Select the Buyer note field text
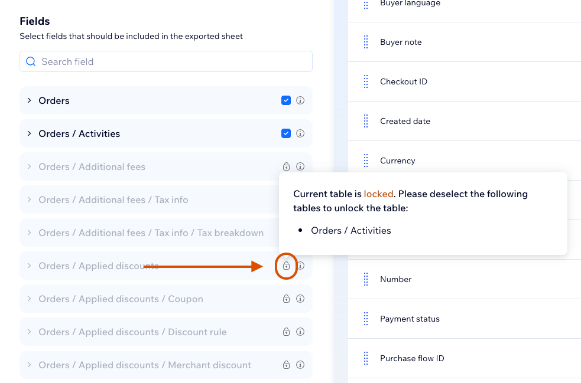This screenshot has height=383, width=581. pyautogui.click(x=401, y=42)
